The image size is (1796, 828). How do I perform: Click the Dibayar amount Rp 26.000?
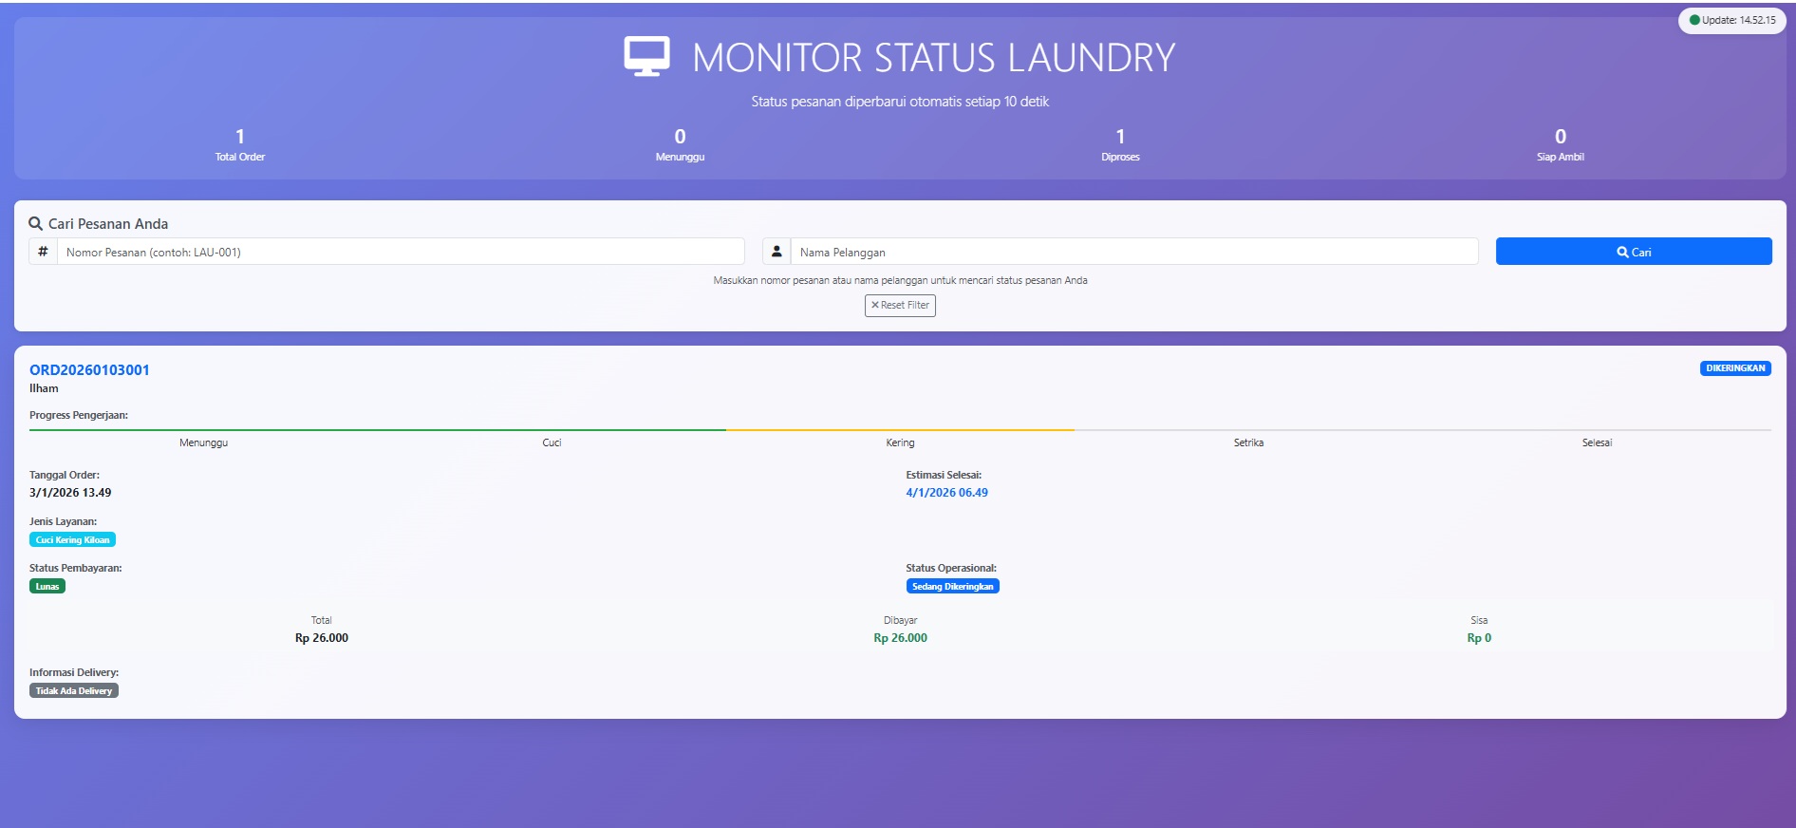pos(900,638)
